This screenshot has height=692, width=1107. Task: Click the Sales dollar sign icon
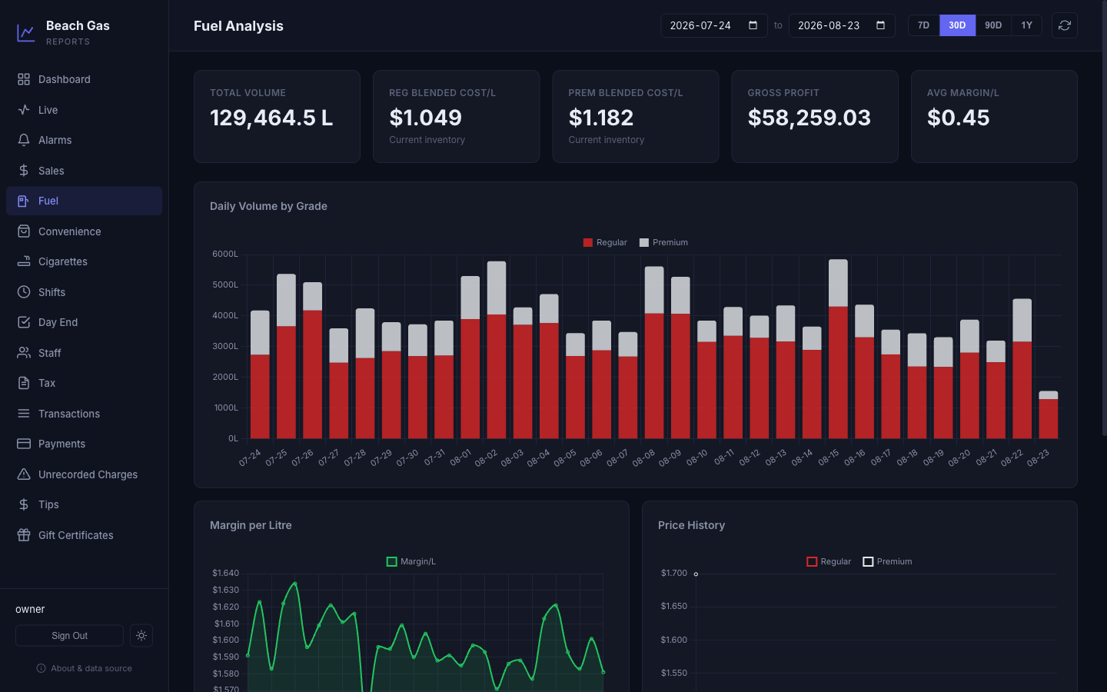(24, 171)
